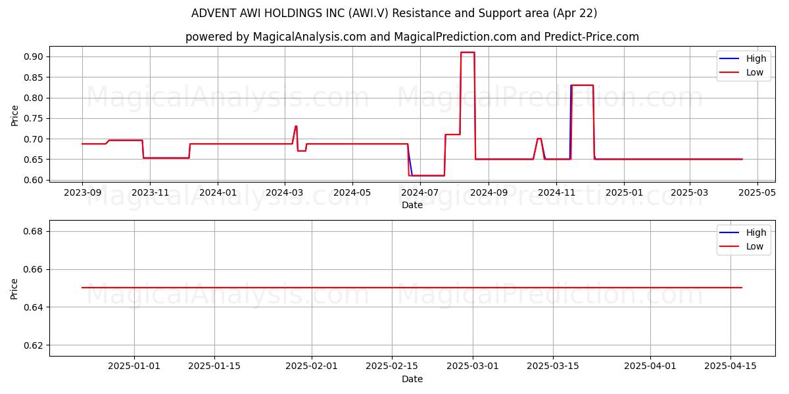Click the '2025-03-15' tick label on lower chart
Image resolution: width=789 pixels, height=394 pixels.
pyautogui.click(x=553, y=366)
